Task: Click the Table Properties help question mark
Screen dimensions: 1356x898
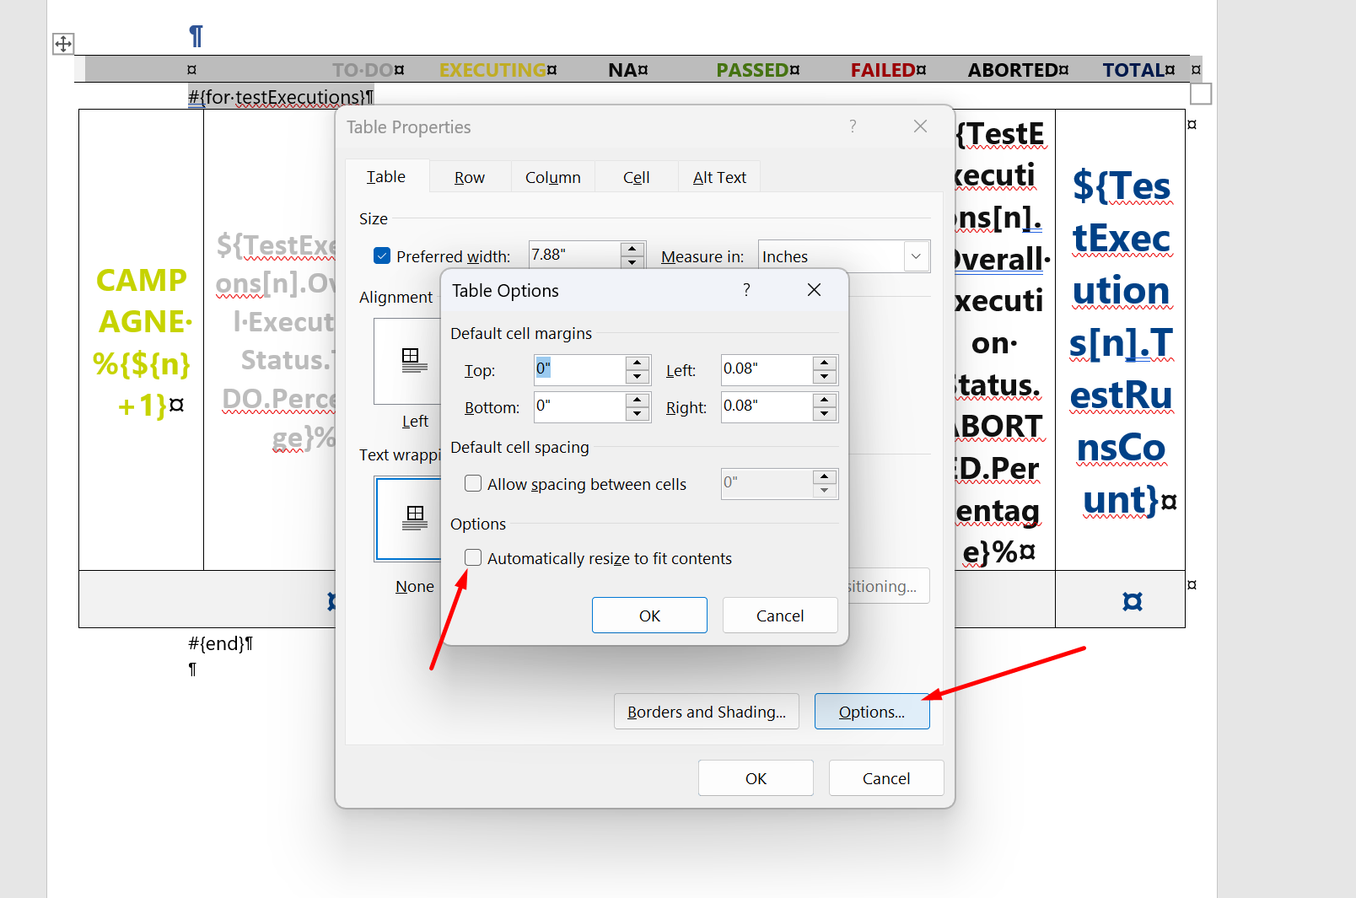Action: pyautogui.click(x=853, y=126)
